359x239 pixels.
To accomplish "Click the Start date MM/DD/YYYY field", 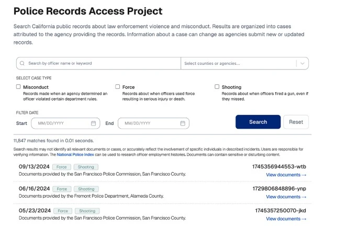I will pyautogui.click(x=65, y=123).
